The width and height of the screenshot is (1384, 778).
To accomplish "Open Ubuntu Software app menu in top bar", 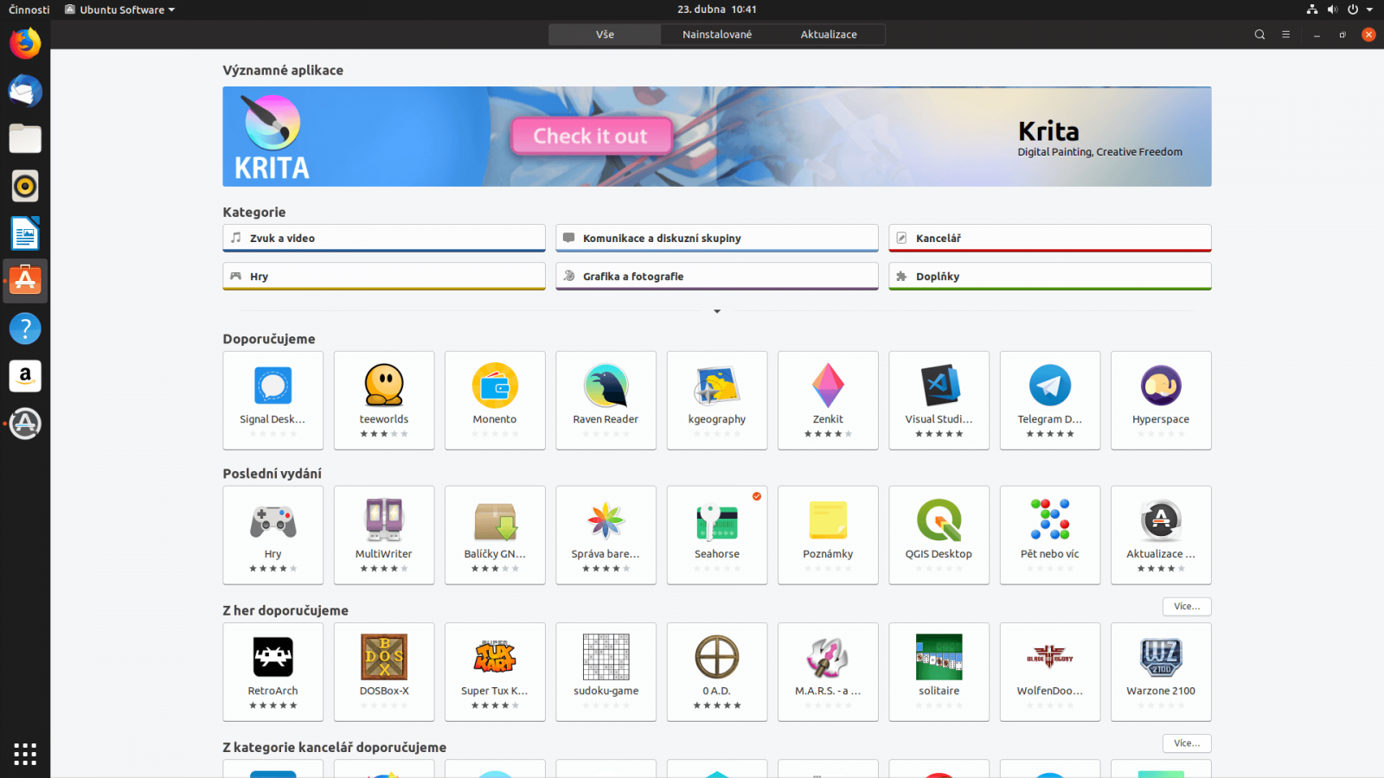I will pyautogui.click(x=119, y=10).
